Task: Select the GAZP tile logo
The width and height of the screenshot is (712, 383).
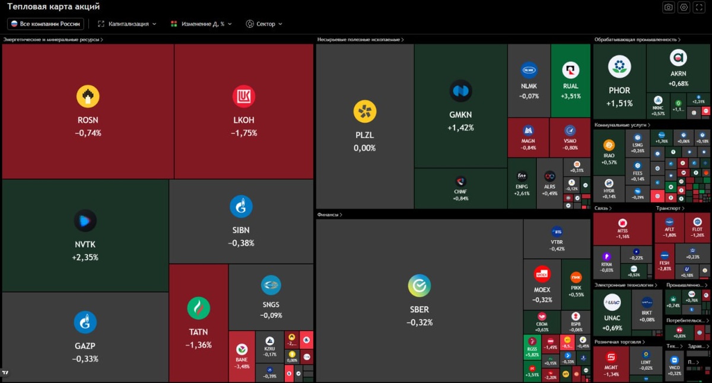Action: (x=85, y=322)
